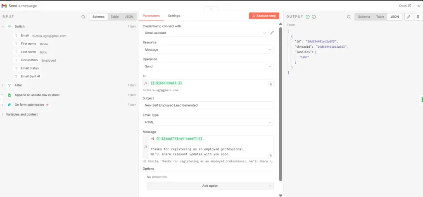Click the fx icon on Message field

146,147
